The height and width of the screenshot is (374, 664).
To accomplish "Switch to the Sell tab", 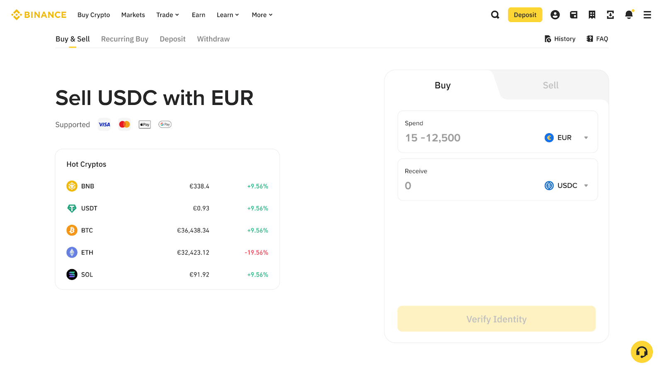I will pos(550,85).
